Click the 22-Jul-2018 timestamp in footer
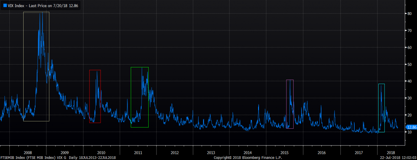 [x=399, y=158]
